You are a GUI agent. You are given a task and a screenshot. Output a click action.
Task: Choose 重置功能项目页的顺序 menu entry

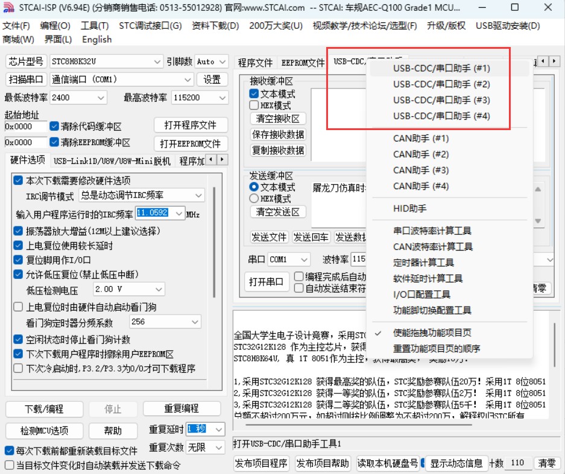click(x=449, y=348)
